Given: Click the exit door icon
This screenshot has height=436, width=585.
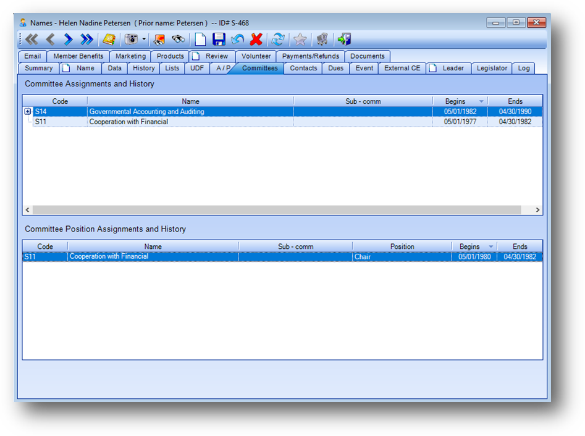Looking at the screenshot, I should [344, 39].
